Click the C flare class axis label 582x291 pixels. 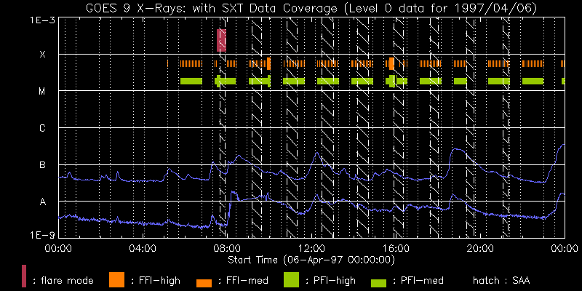42,128
